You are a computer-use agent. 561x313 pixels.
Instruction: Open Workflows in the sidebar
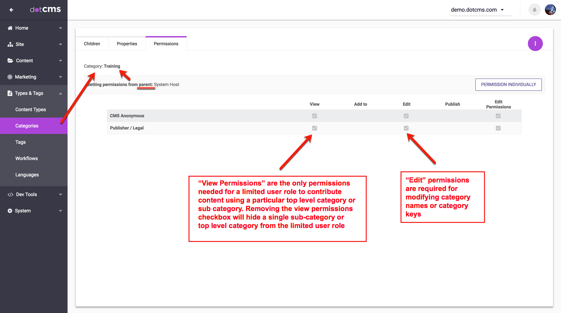coord(27,158)
